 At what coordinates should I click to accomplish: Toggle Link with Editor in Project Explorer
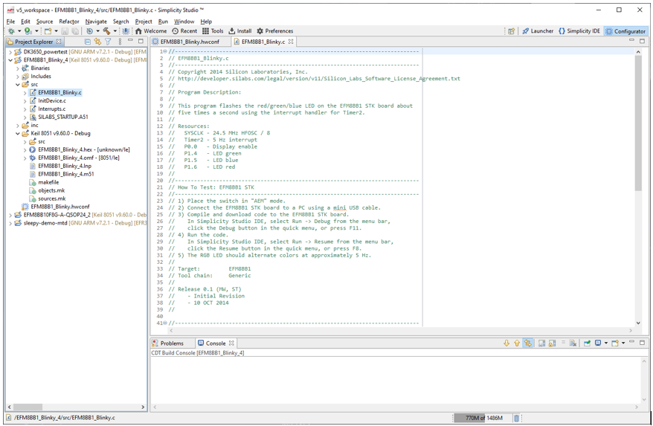[97, 42]
